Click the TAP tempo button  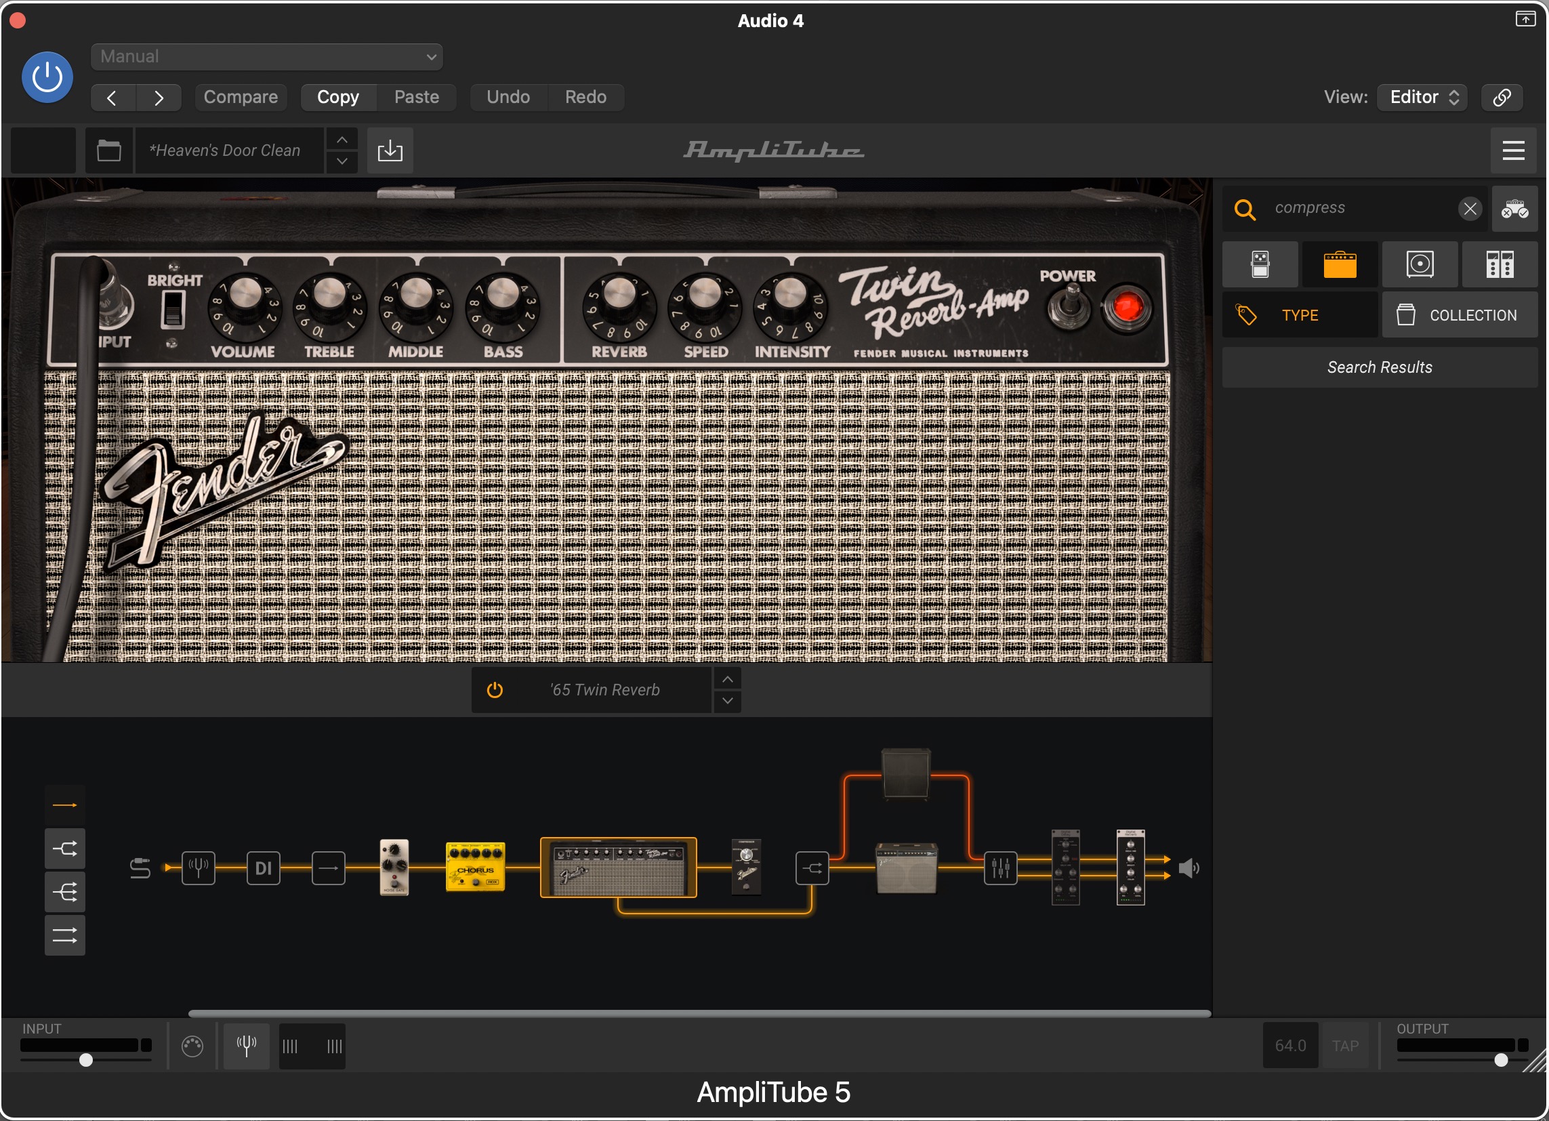[1346, 1046]
